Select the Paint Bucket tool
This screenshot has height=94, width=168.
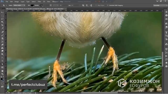pos(2,48)
